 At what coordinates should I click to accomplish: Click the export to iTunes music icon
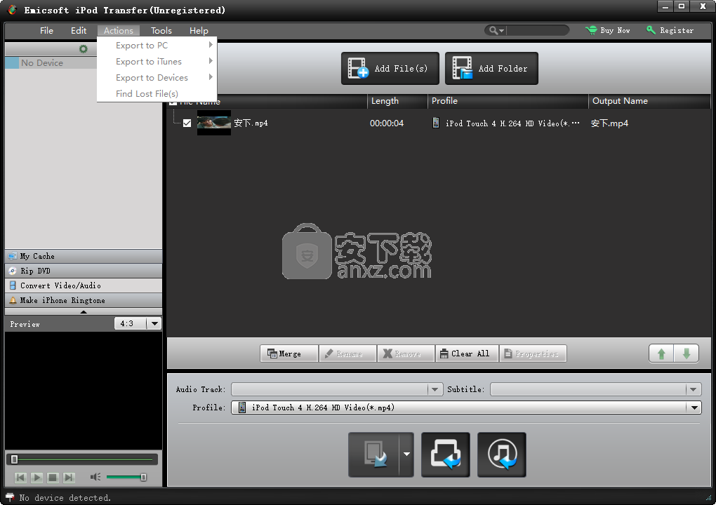pos(502,454)
